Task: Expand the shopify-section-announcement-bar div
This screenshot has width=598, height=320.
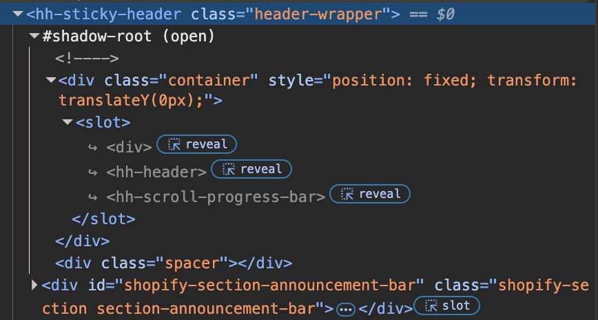Action: click(35, 285)
